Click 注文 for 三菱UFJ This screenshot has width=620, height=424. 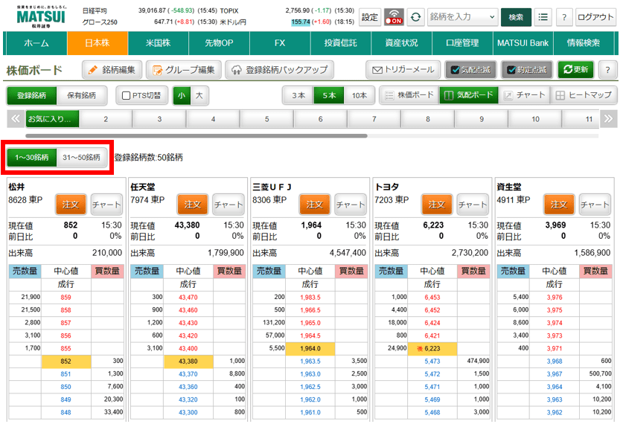click(x=315, y=205)
